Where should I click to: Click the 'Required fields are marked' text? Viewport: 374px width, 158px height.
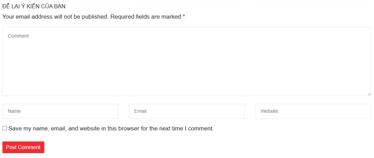(x=146, y=17)
